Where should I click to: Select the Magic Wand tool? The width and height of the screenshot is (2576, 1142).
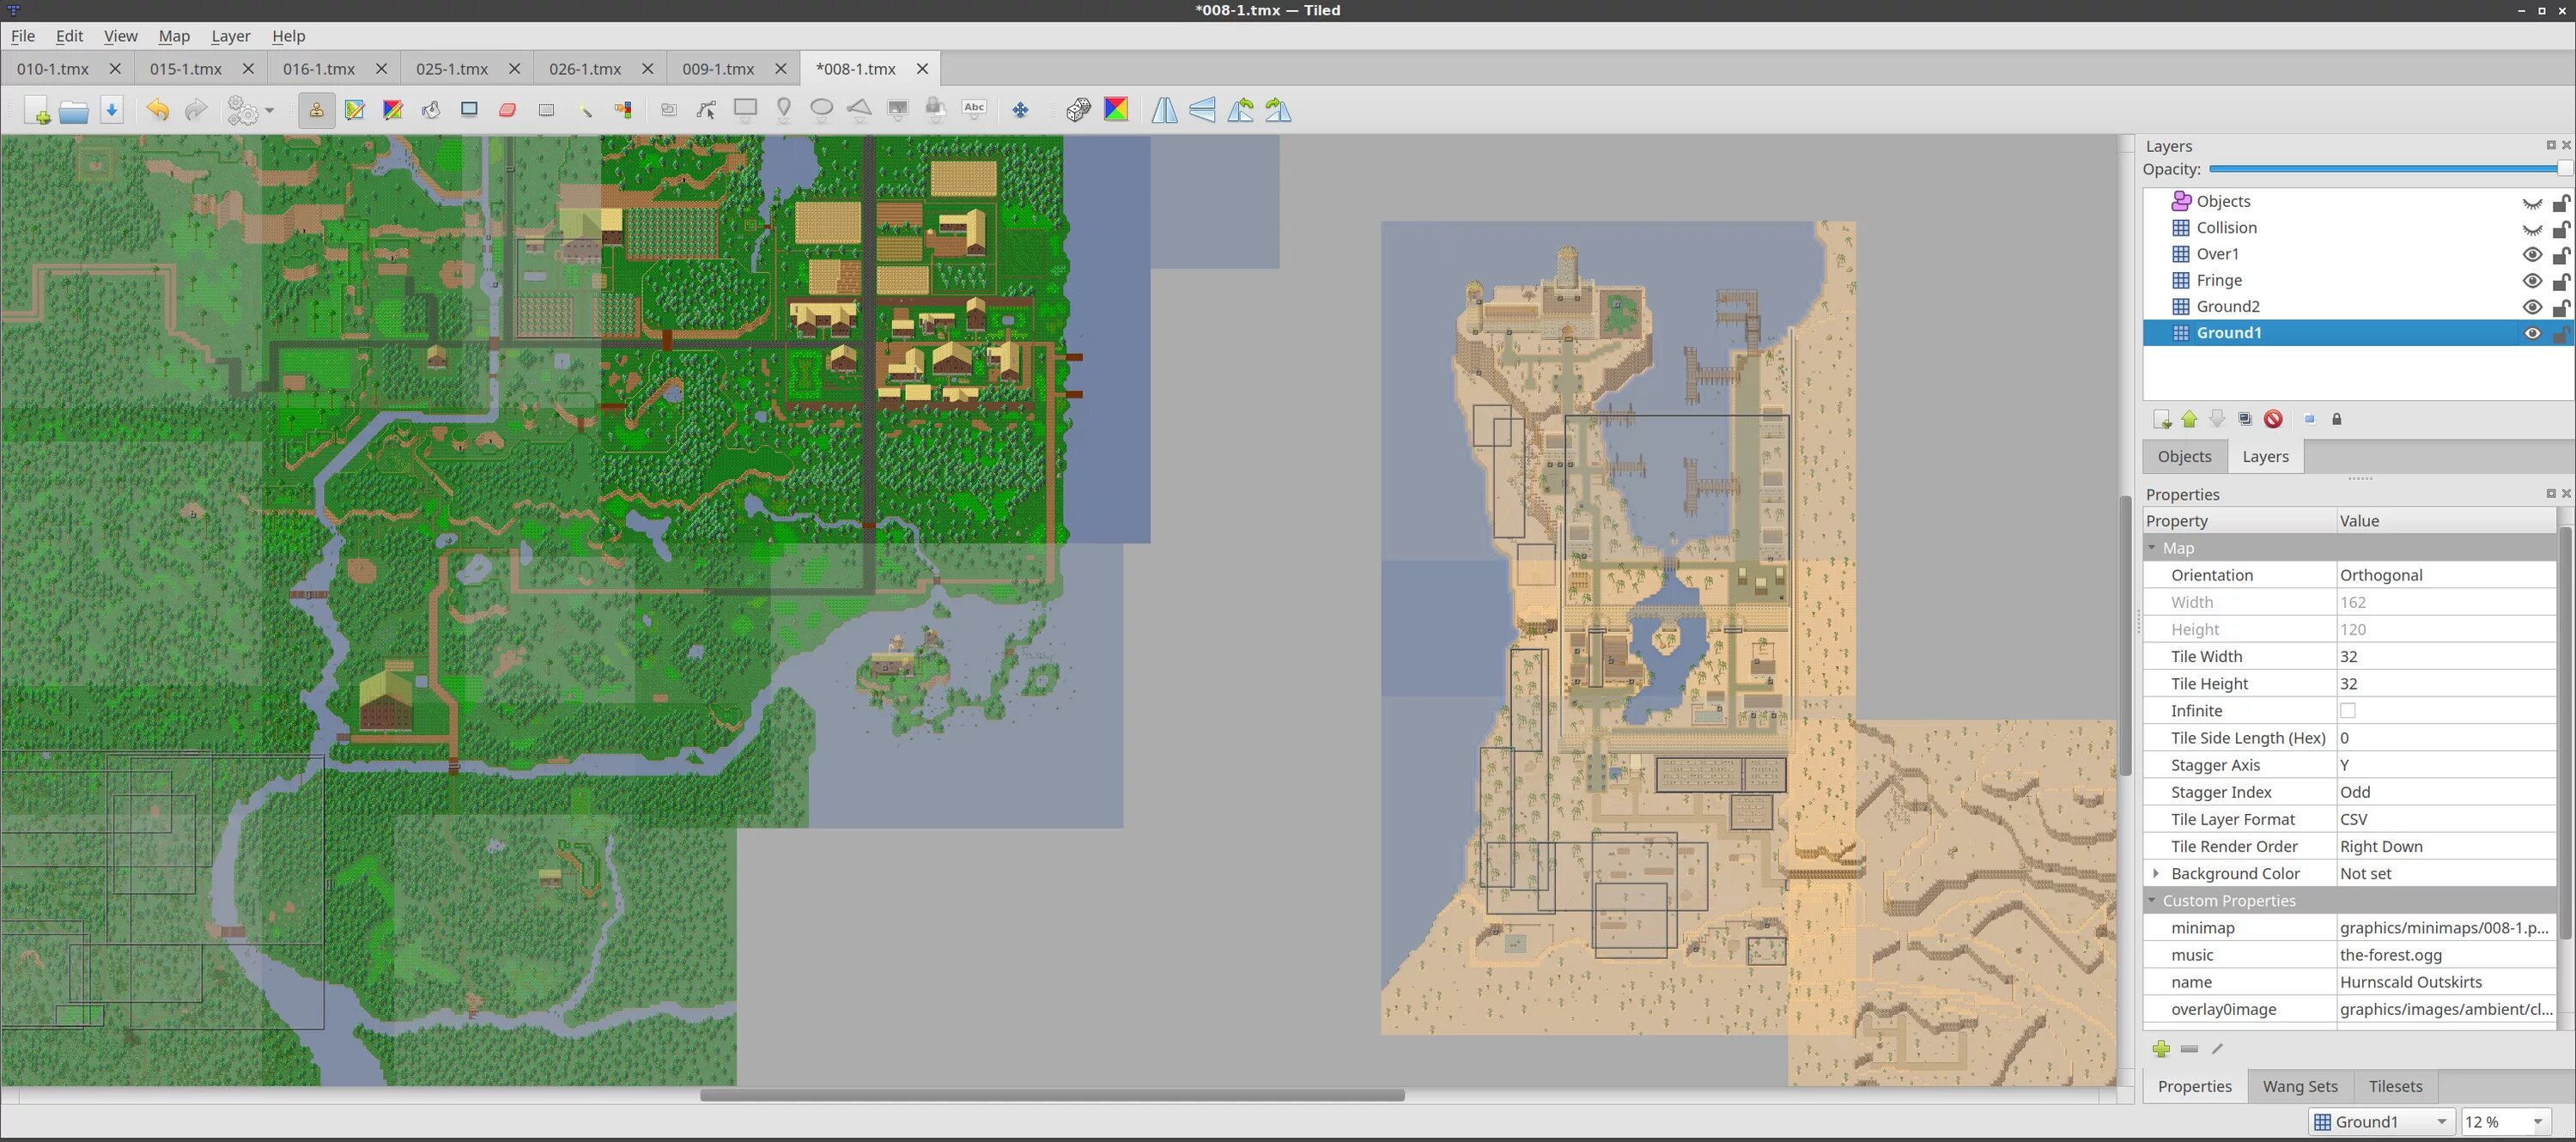[585, 110]
